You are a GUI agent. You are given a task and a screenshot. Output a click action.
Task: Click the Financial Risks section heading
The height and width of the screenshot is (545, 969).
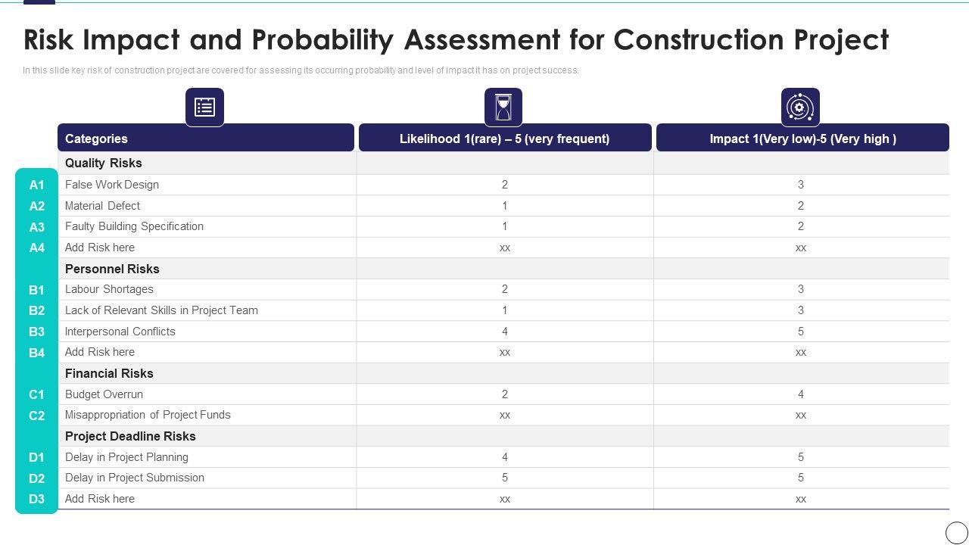[x=109, y=373]
